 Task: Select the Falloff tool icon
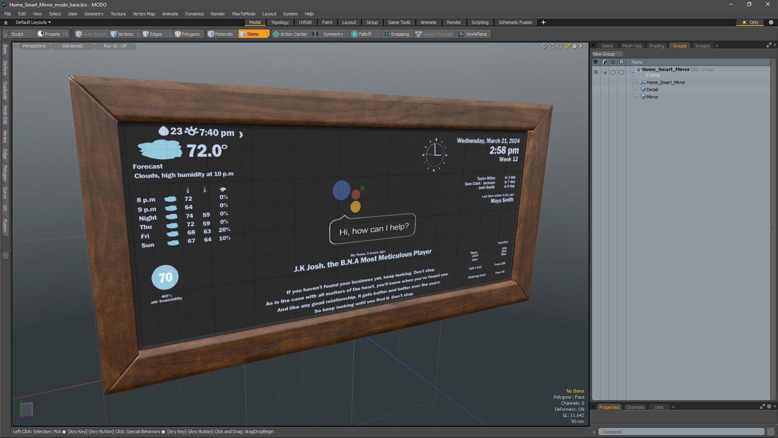click(353, 34)
